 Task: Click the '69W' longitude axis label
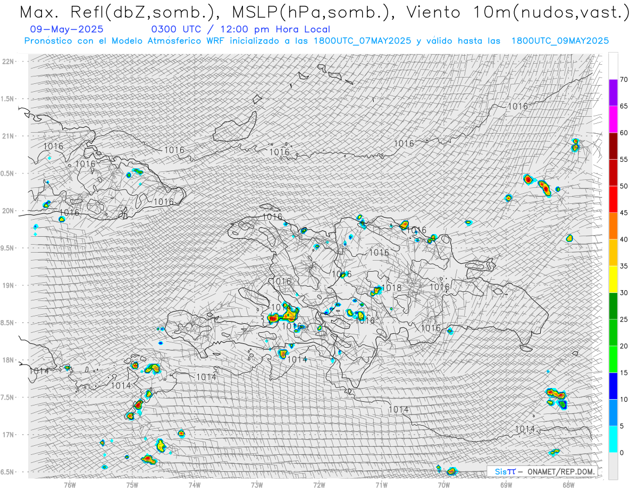[x=506, y=485]
